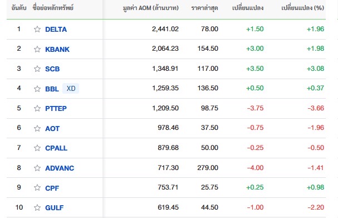Star the GULF stock entry
This screenshot has height=218, width=338.
[37, 207]
